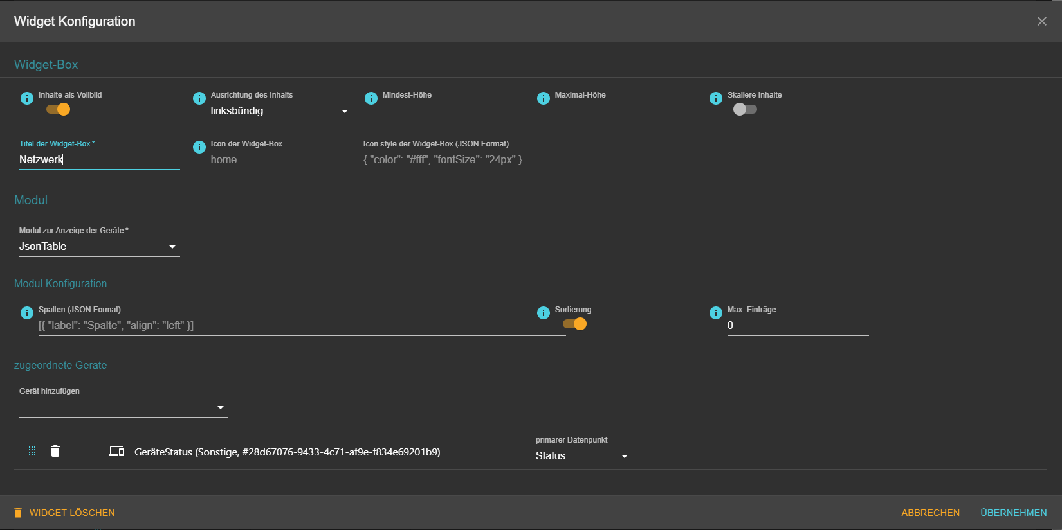The width and height of the screenshot is (1062, 530).
Task: Click the Mindest-Höhe input field
Action: pyautogui.click(x=421, y=111)
